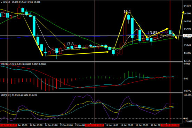
Task: Click the 15 Jan 16:00 time label
Action: [112, 125]
